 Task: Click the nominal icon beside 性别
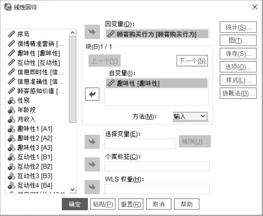tap(11, 100)
